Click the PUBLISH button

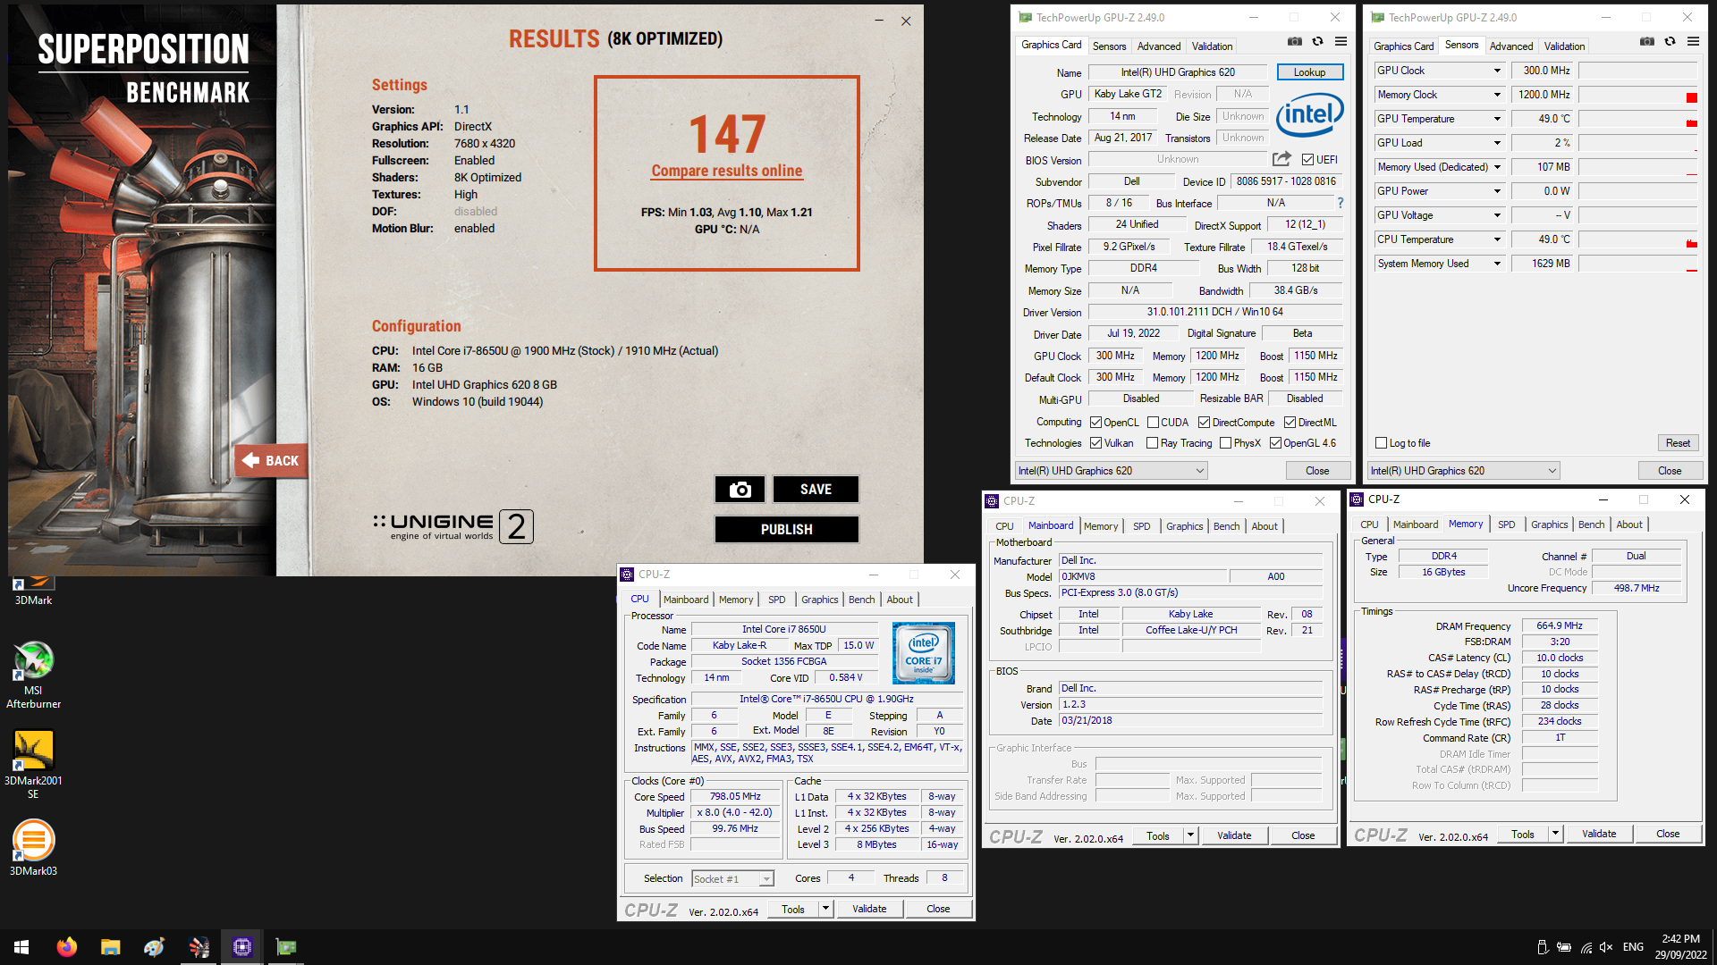(786, 529)
